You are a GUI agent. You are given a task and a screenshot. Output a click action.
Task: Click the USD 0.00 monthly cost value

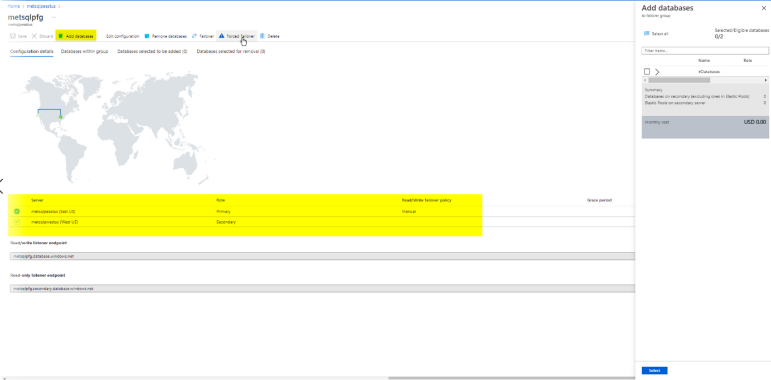755,122
